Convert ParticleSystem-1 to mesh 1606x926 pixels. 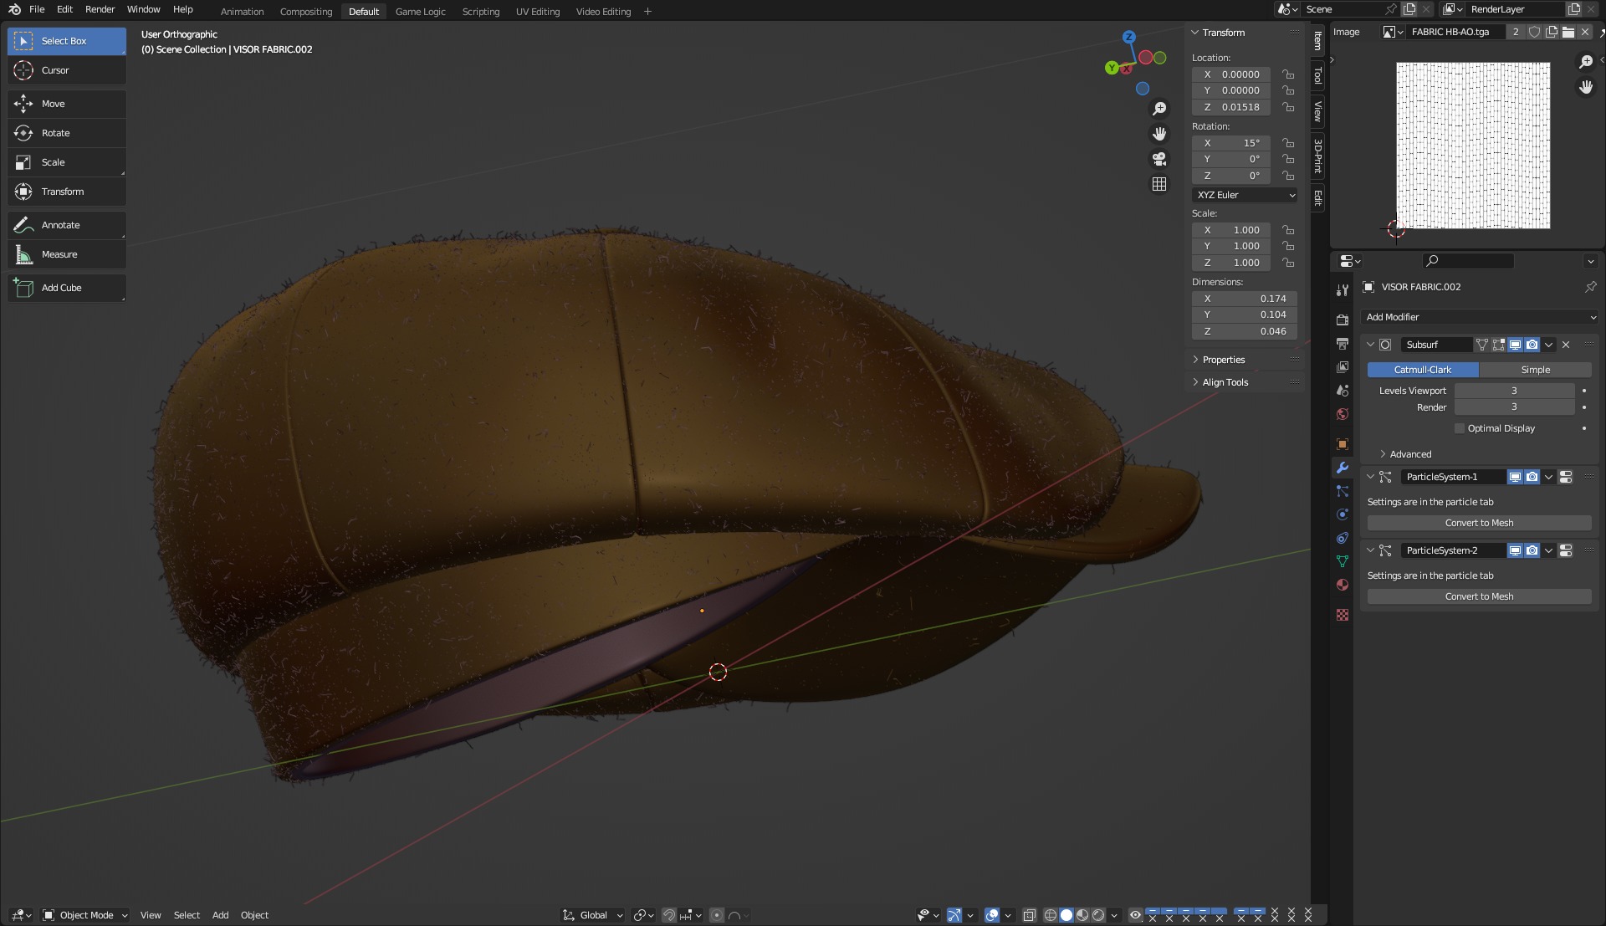click(x=1479, y=523)
